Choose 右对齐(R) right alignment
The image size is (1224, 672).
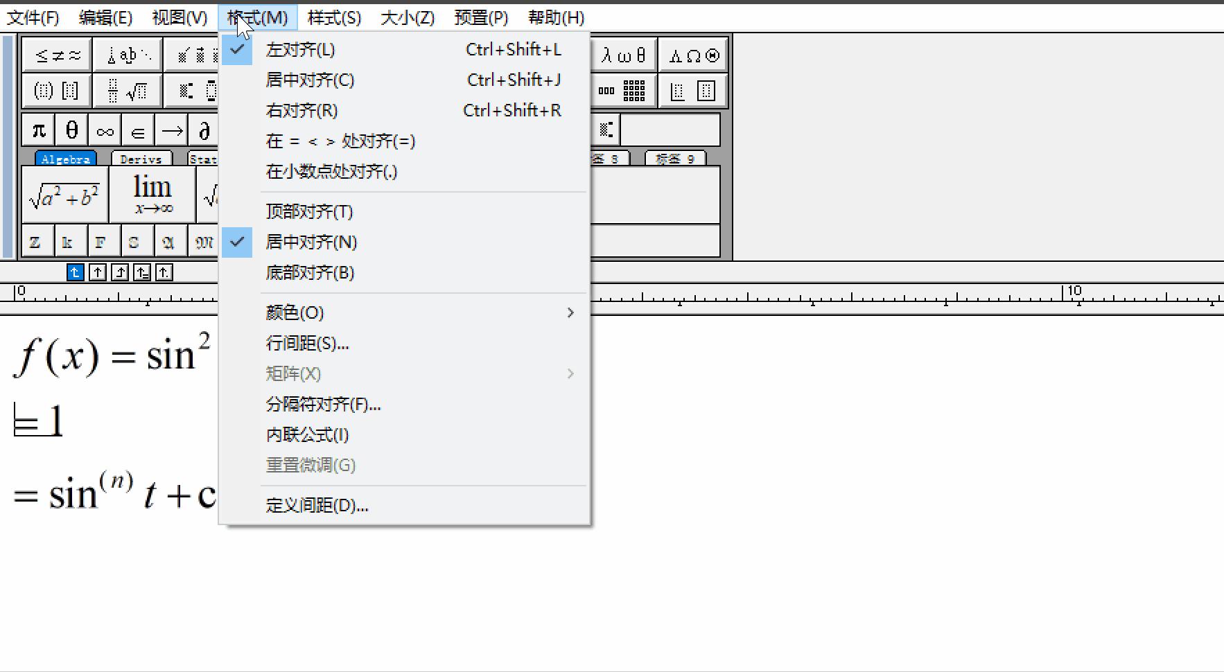pyautogui.click(x=405, y=111)
